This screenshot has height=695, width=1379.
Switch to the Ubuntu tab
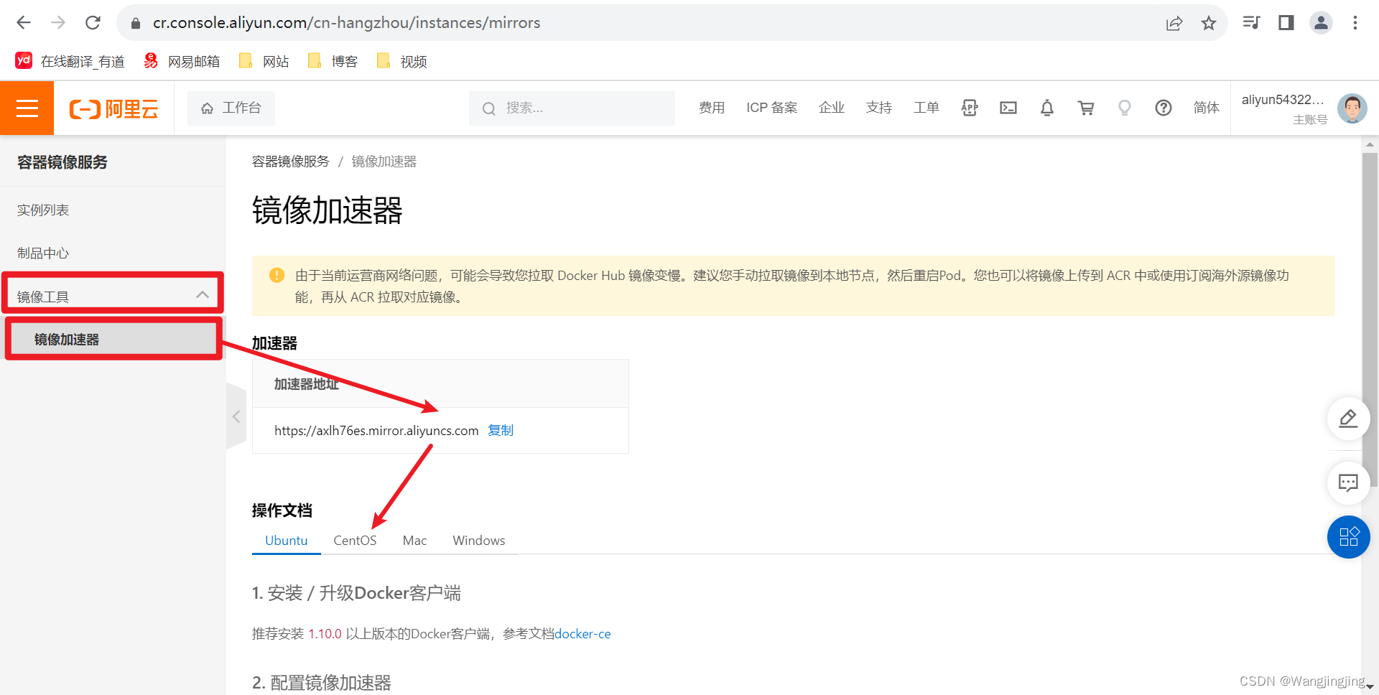pos(286,541)
